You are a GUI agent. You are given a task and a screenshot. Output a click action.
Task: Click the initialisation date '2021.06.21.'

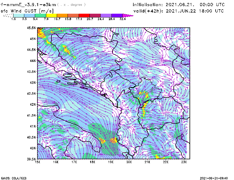pyautogui.click(x=180, y=5)
